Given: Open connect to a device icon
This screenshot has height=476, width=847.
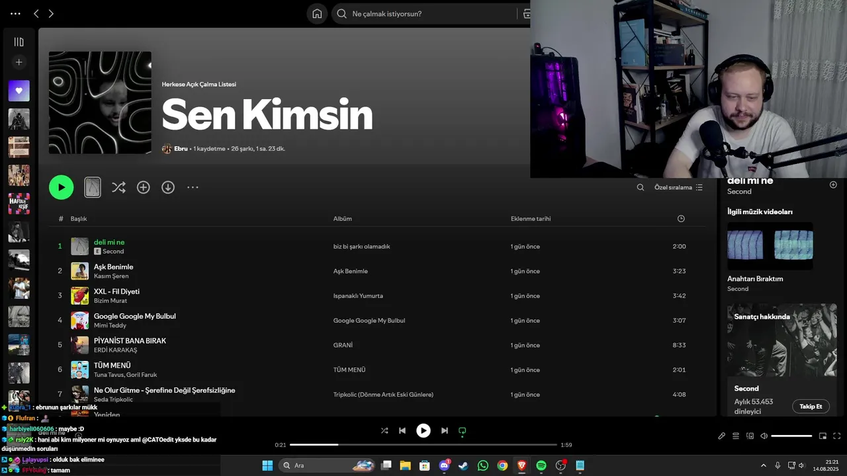Looking at the screenshot, I should [750, 436].
